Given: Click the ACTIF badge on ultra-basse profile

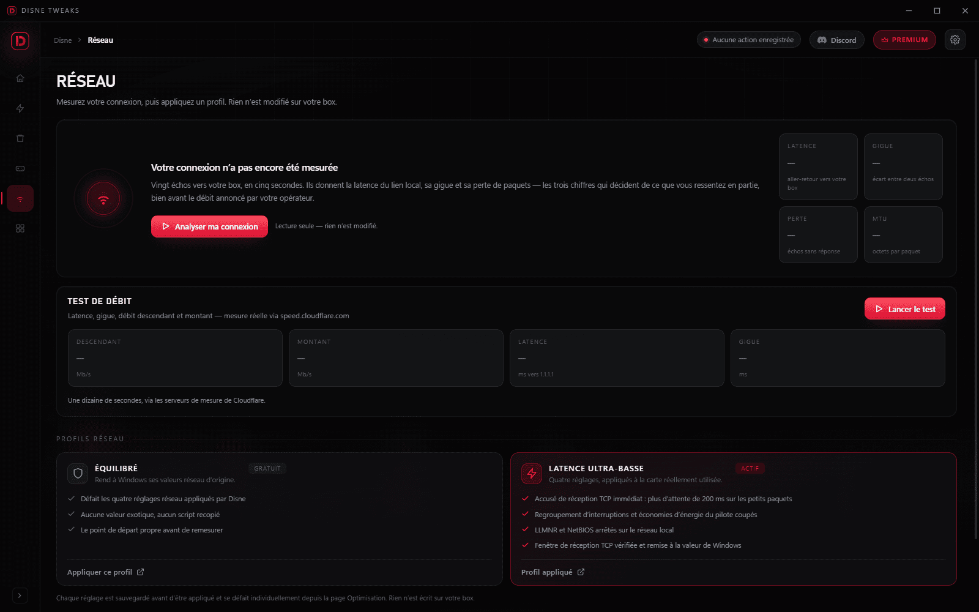Looking at the screenshot, I should coord(750,469).
